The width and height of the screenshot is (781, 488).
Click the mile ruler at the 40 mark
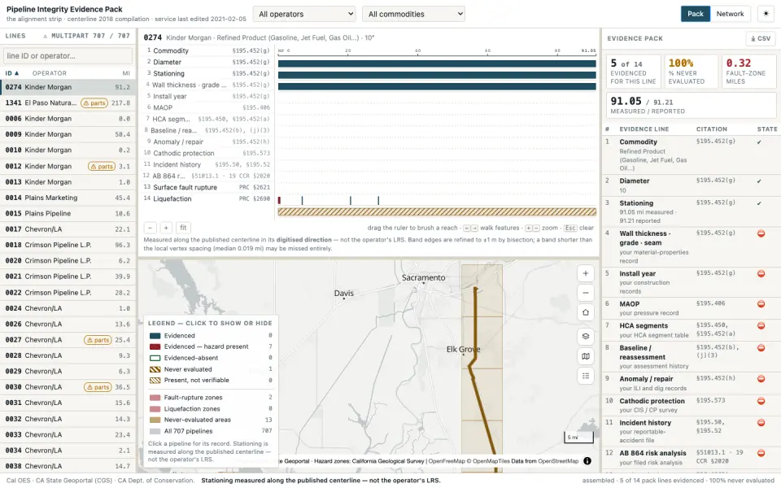click(x=417, y=50)
